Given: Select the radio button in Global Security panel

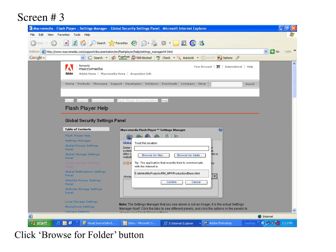Looking at the screenshot, I should (124, 163).
